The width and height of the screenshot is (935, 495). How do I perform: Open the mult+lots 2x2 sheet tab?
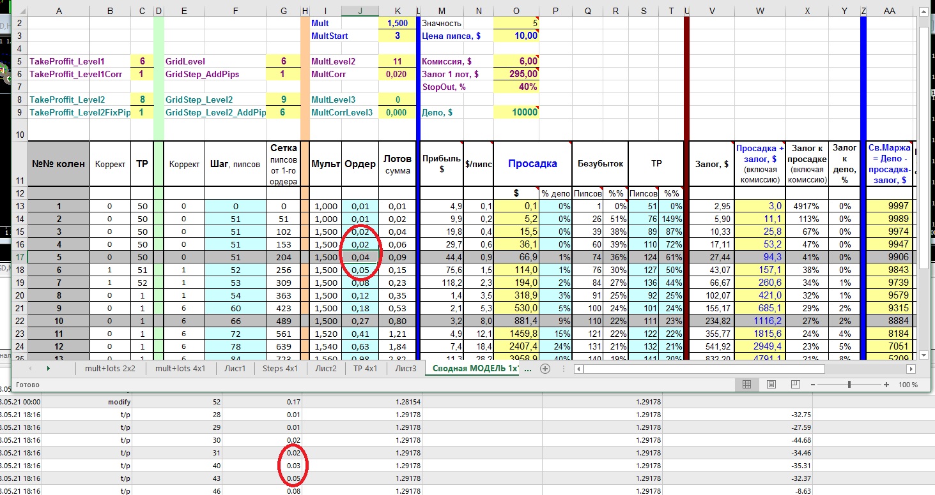(110, 369)
